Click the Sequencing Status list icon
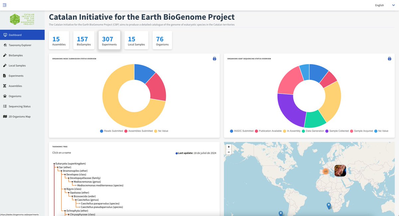The height and width of the screenshot is (216, 399). click(5, 107)
